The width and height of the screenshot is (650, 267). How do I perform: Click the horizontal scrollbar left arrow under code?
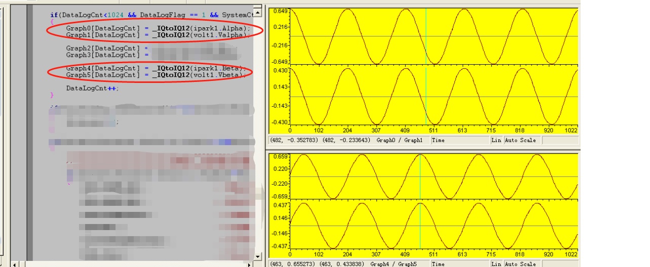[x=15, y=264]
